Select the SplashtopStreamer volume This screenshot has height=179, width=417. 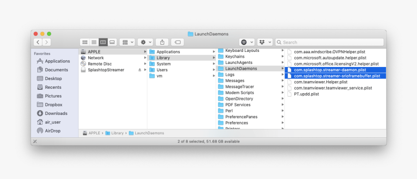pyautogui.click(x=113, y=70)
